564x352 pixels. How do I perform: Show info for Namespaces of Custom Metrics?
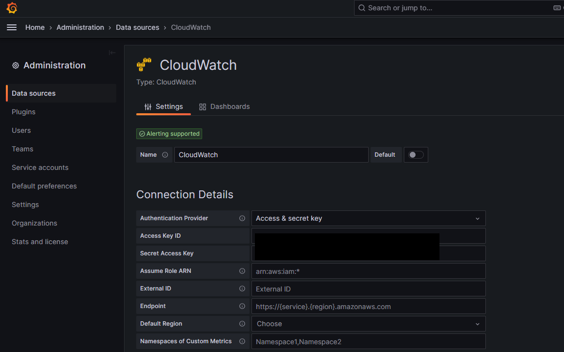click(242, 342)
